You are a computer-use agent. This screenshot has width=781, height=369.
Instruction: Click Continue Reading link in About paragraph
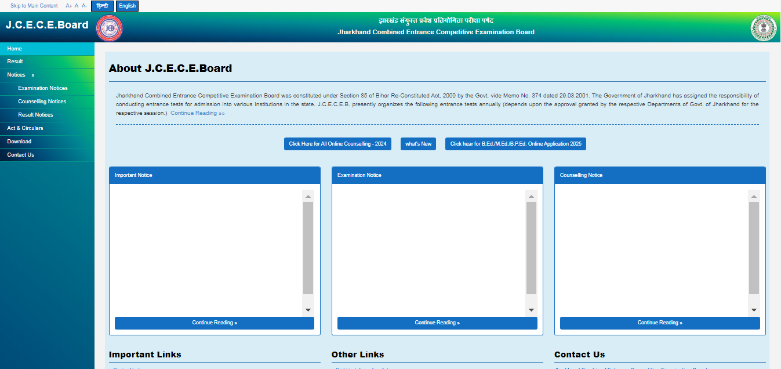point(197,113)
